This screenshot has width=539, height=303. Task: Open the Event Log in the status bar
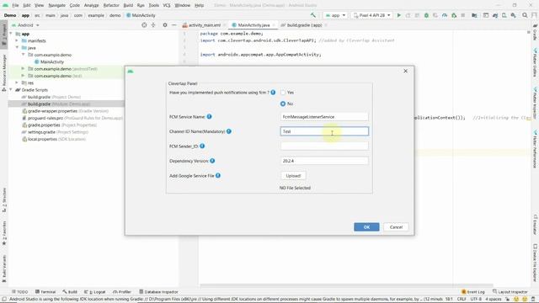click(x=473, y=292)
